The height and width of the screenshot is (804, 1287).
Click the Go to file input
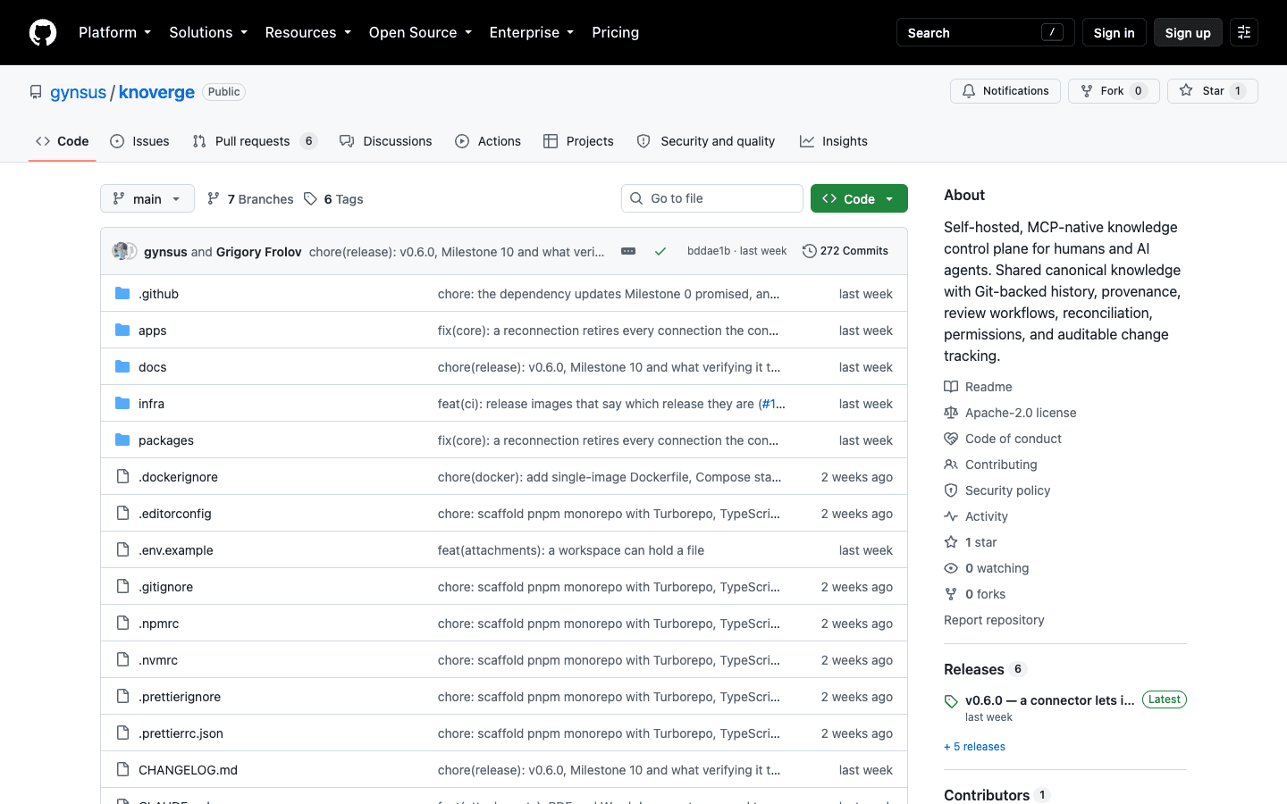(x=712, y=198)
